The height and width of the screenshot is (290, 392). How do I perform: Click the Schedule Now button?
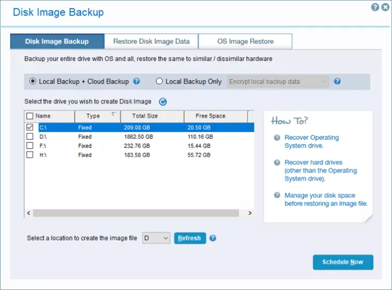click(x=343, y=262)
